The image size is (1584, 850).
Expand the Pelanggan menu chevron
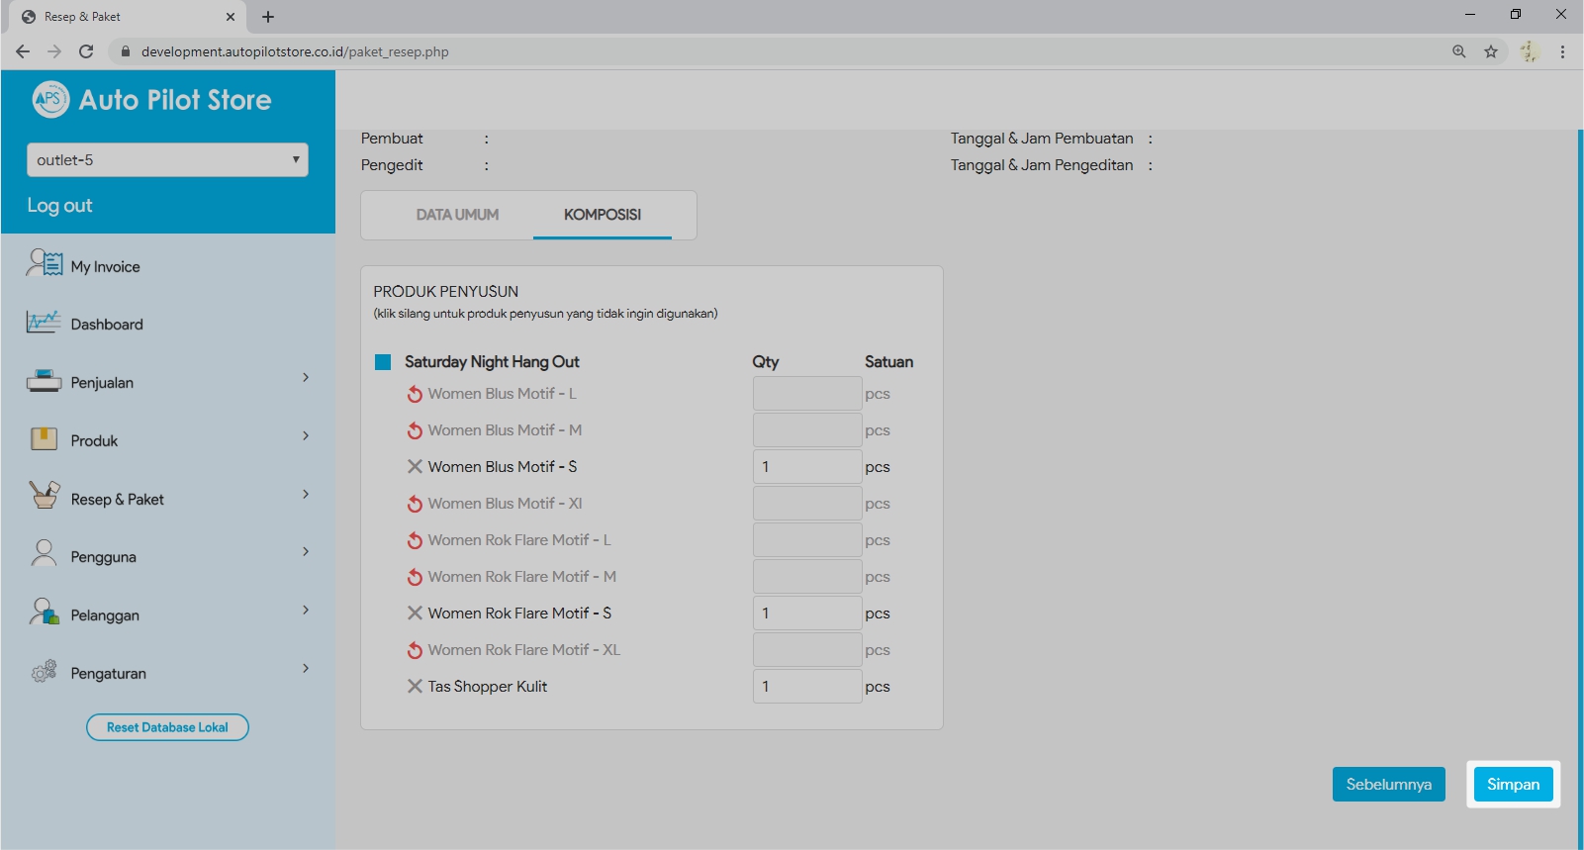click(x=306, y=610)
